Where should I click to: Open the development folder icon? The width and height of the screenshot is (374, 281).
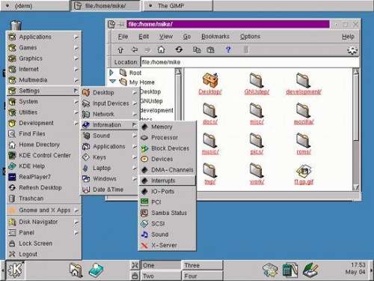point(303,80)
